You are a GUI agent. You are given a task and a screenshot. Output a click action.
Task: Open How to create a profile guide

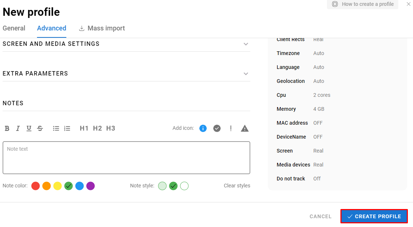click(363, 4)
